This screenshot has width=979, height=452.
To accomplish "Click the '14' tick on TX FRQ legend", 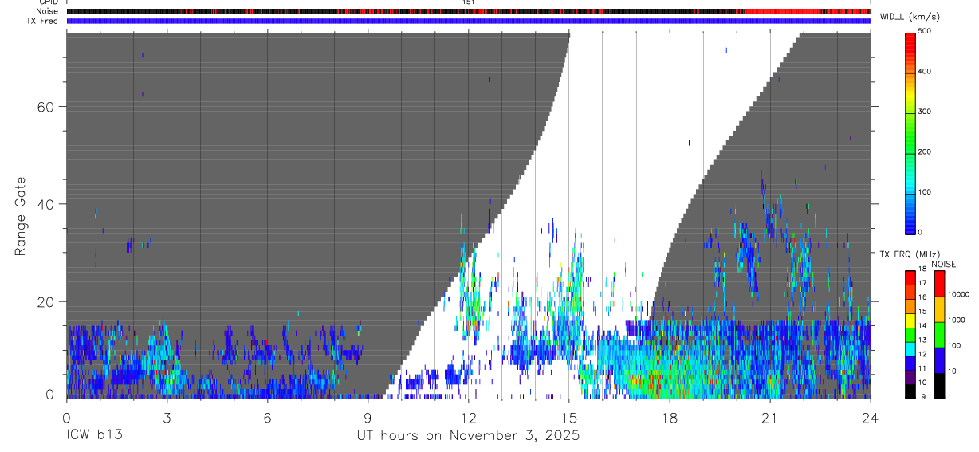I will coord(923,326).
